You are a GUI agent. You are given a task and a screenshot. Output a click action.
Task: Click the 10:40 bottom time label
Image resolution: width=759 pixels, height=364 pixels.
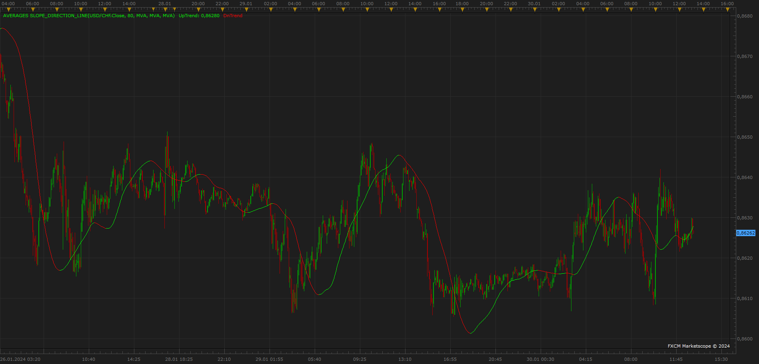click(x=89, y=359)
